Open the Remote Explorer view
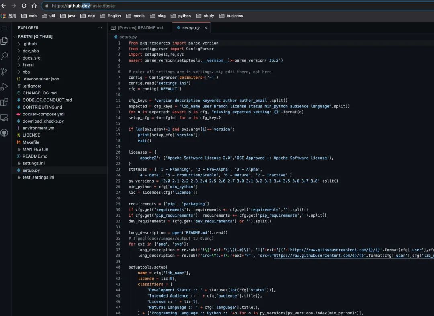 (4, 118)
